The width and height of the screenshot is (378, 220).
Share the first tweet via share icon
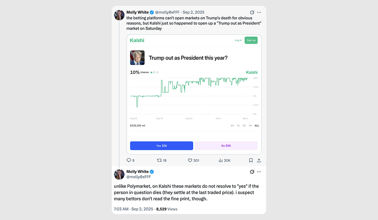pos(259,161)
